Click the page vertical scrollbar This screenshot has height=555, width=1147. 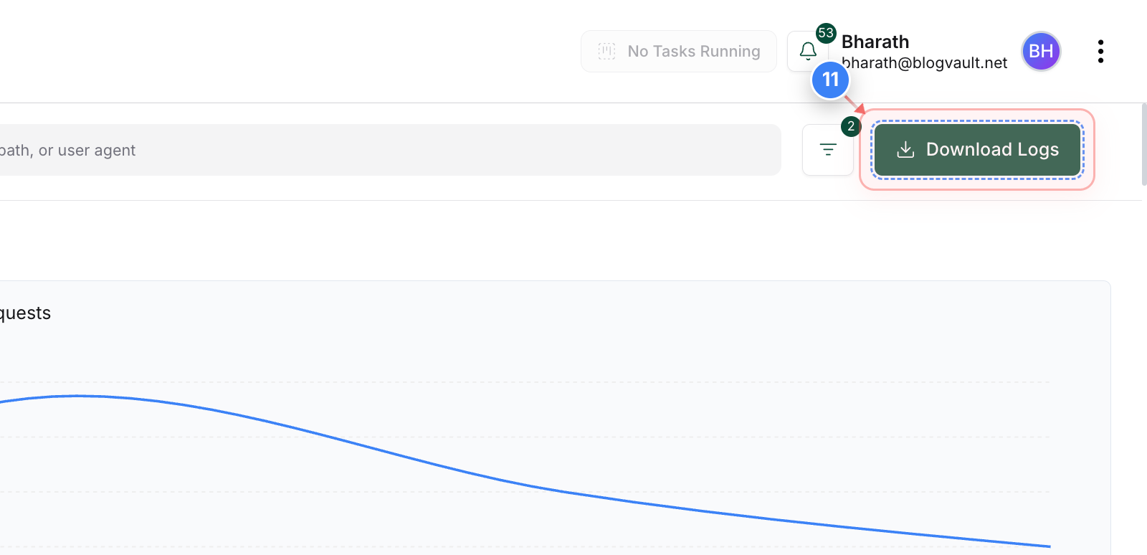click(1144, 144)
